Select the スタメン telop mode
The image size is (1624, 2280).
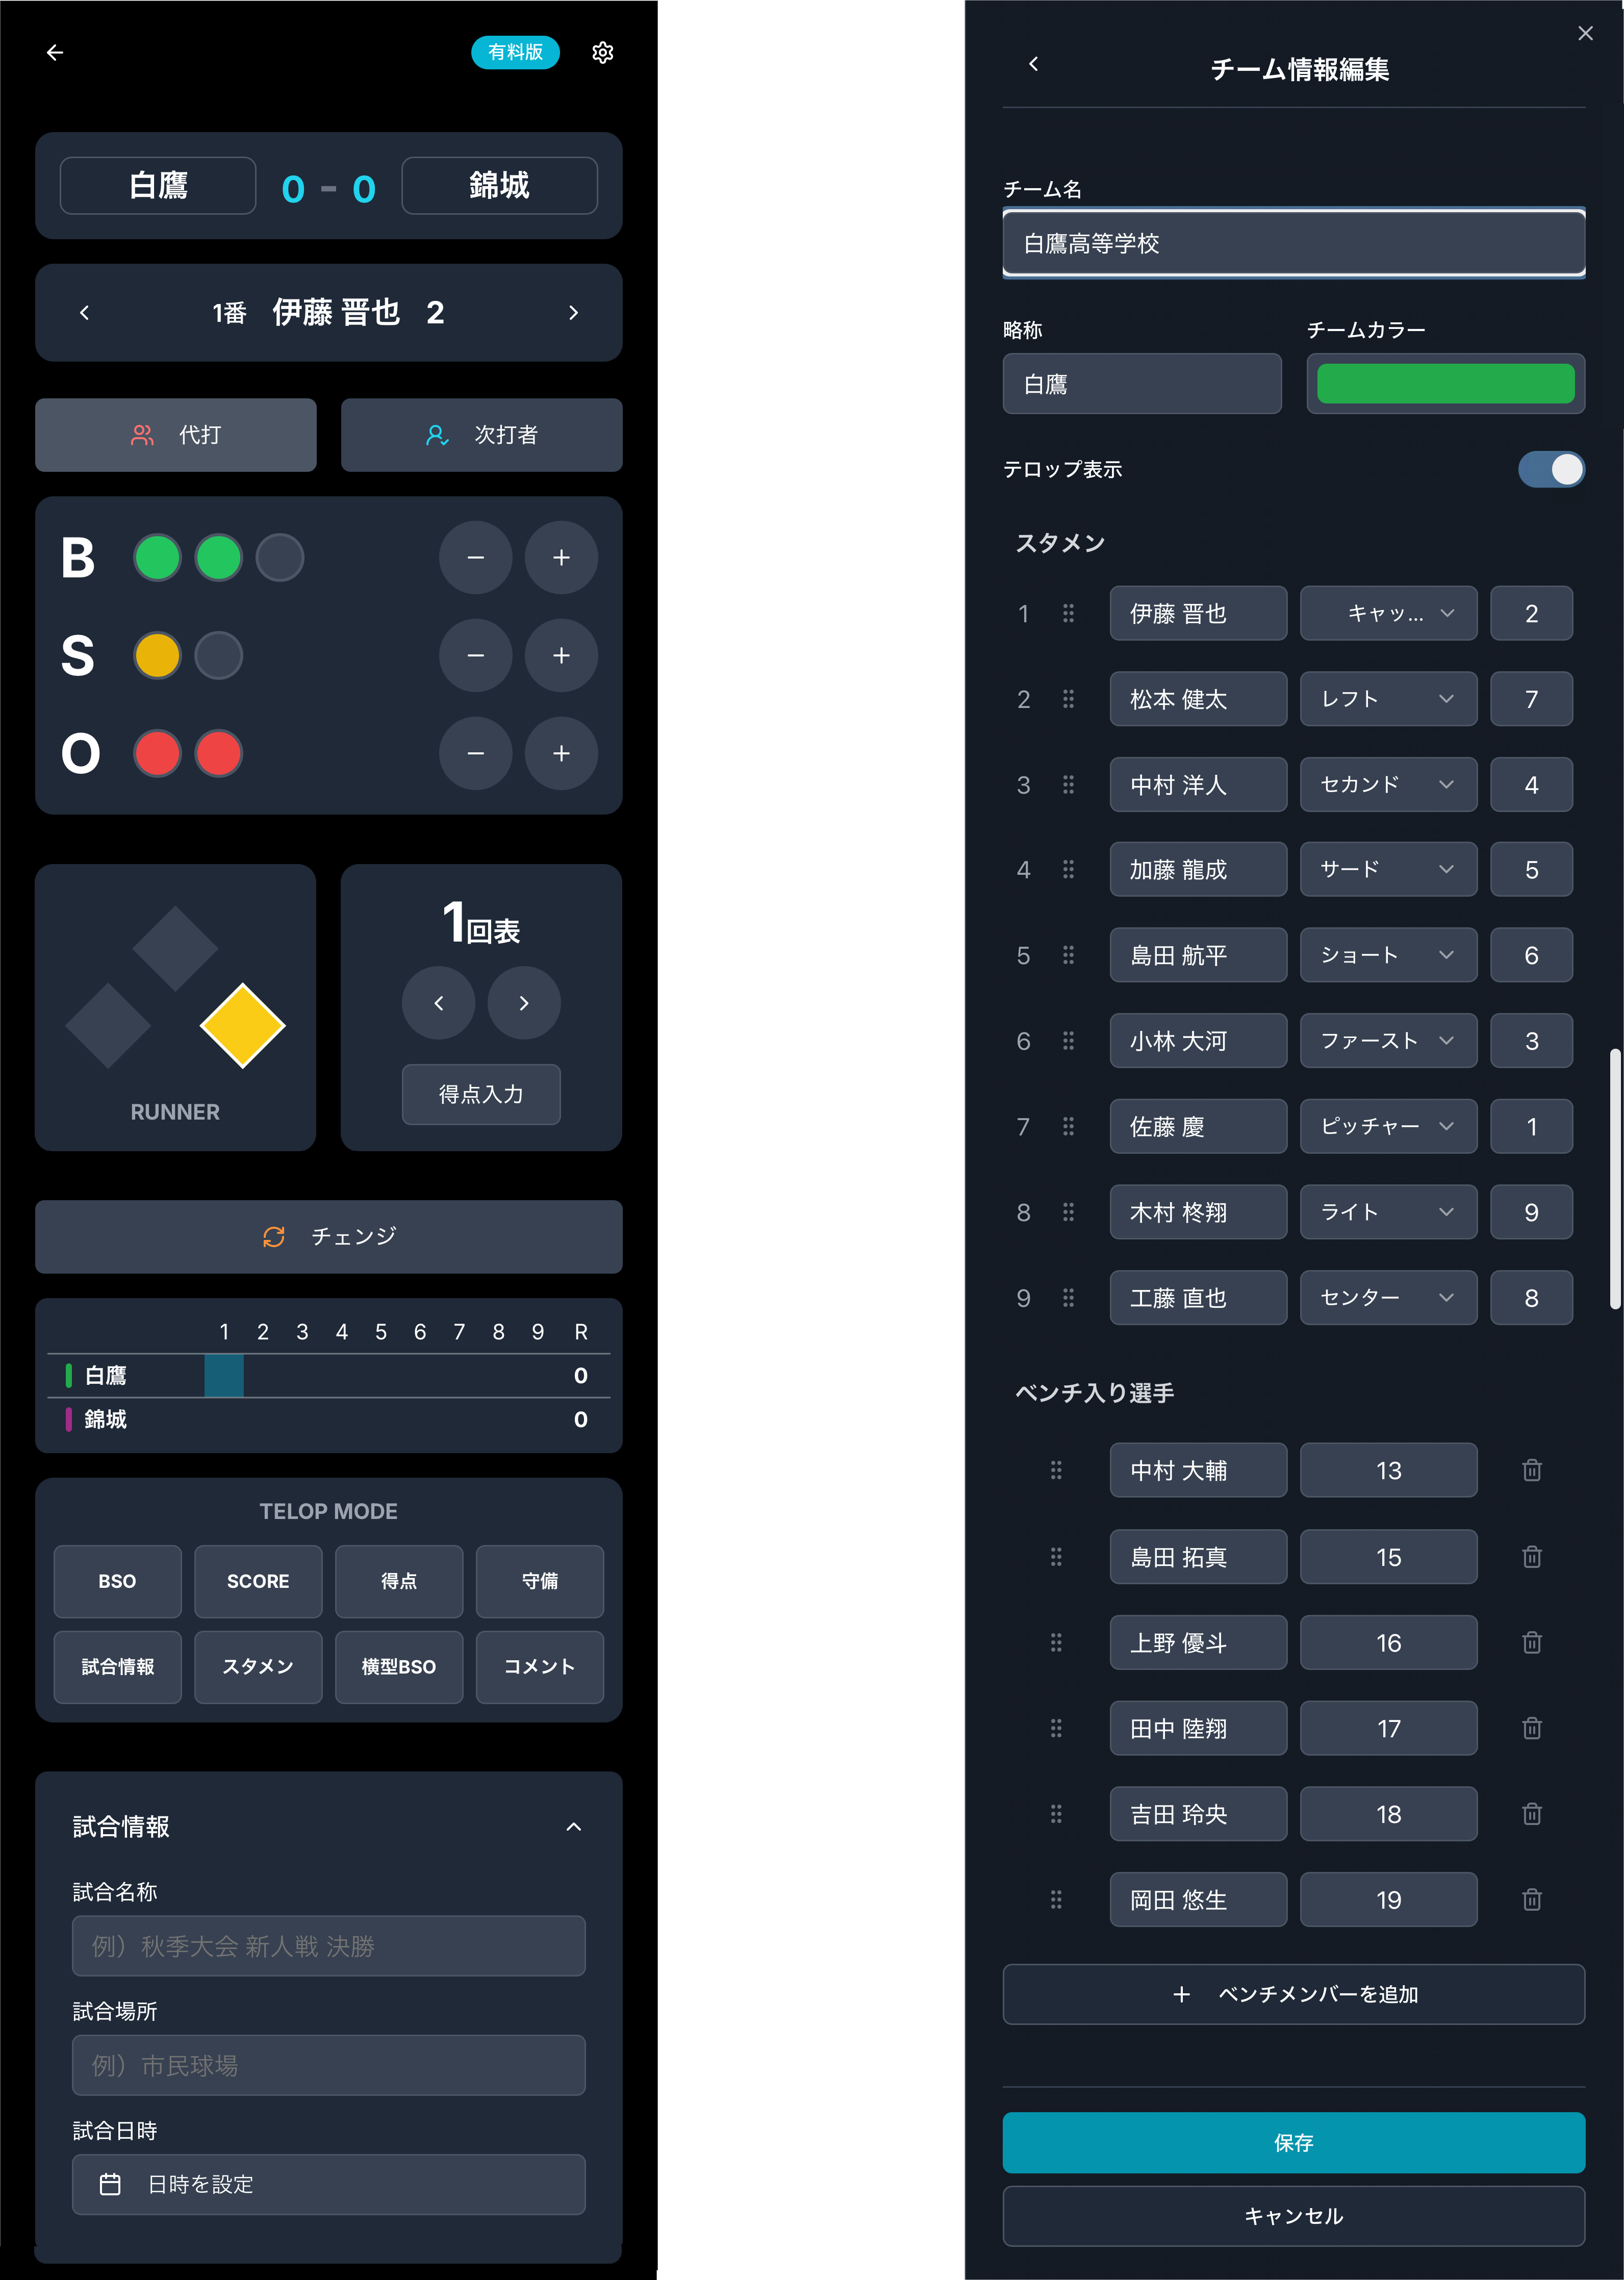pyautogui.click(x=258, y=1667)
